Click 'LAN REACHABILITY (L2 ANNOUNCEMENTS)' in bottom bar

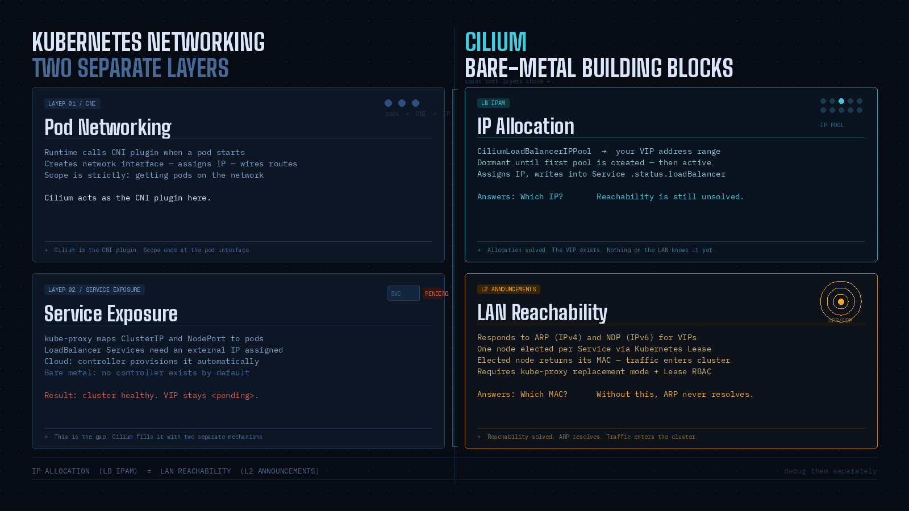240,471
